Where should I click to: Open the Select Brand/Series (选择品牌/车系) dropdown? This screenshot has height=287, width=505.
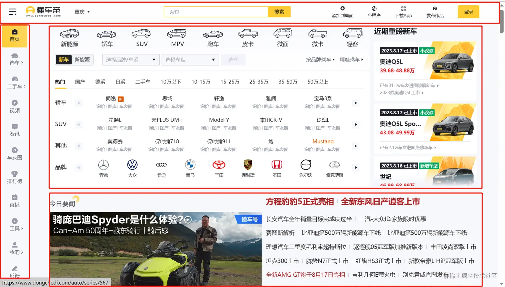(x=130, y=60)
